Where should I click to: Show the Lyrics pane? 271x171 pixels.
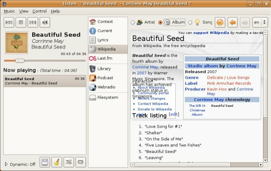pyautogui.click(x=108, y=40)
